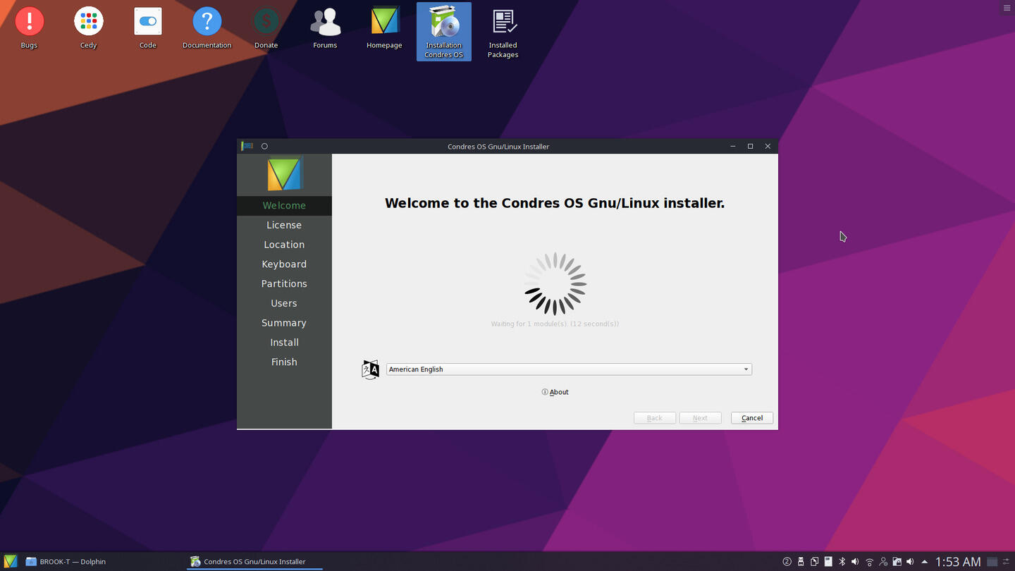
Task: Click the loading spinner in the installer
Action: tap(555, 283)
